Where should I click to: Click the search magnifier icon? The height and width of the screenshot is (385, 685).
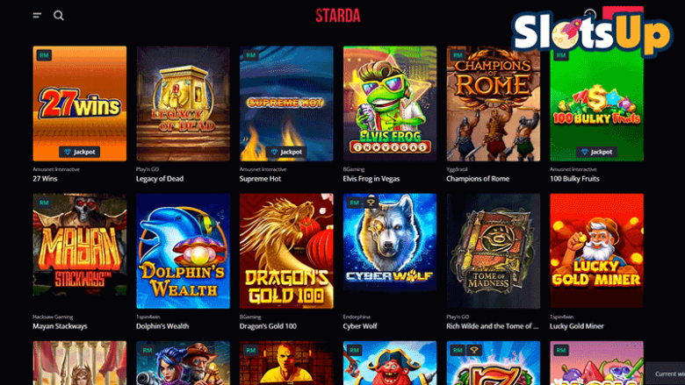pyautogui.click(x=59, y=16)
